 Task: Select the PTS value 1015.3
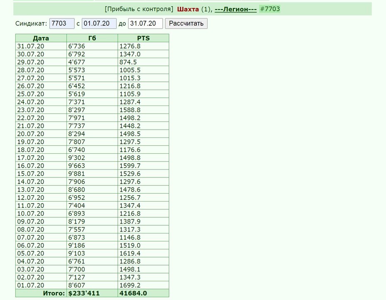pos(130,78)
